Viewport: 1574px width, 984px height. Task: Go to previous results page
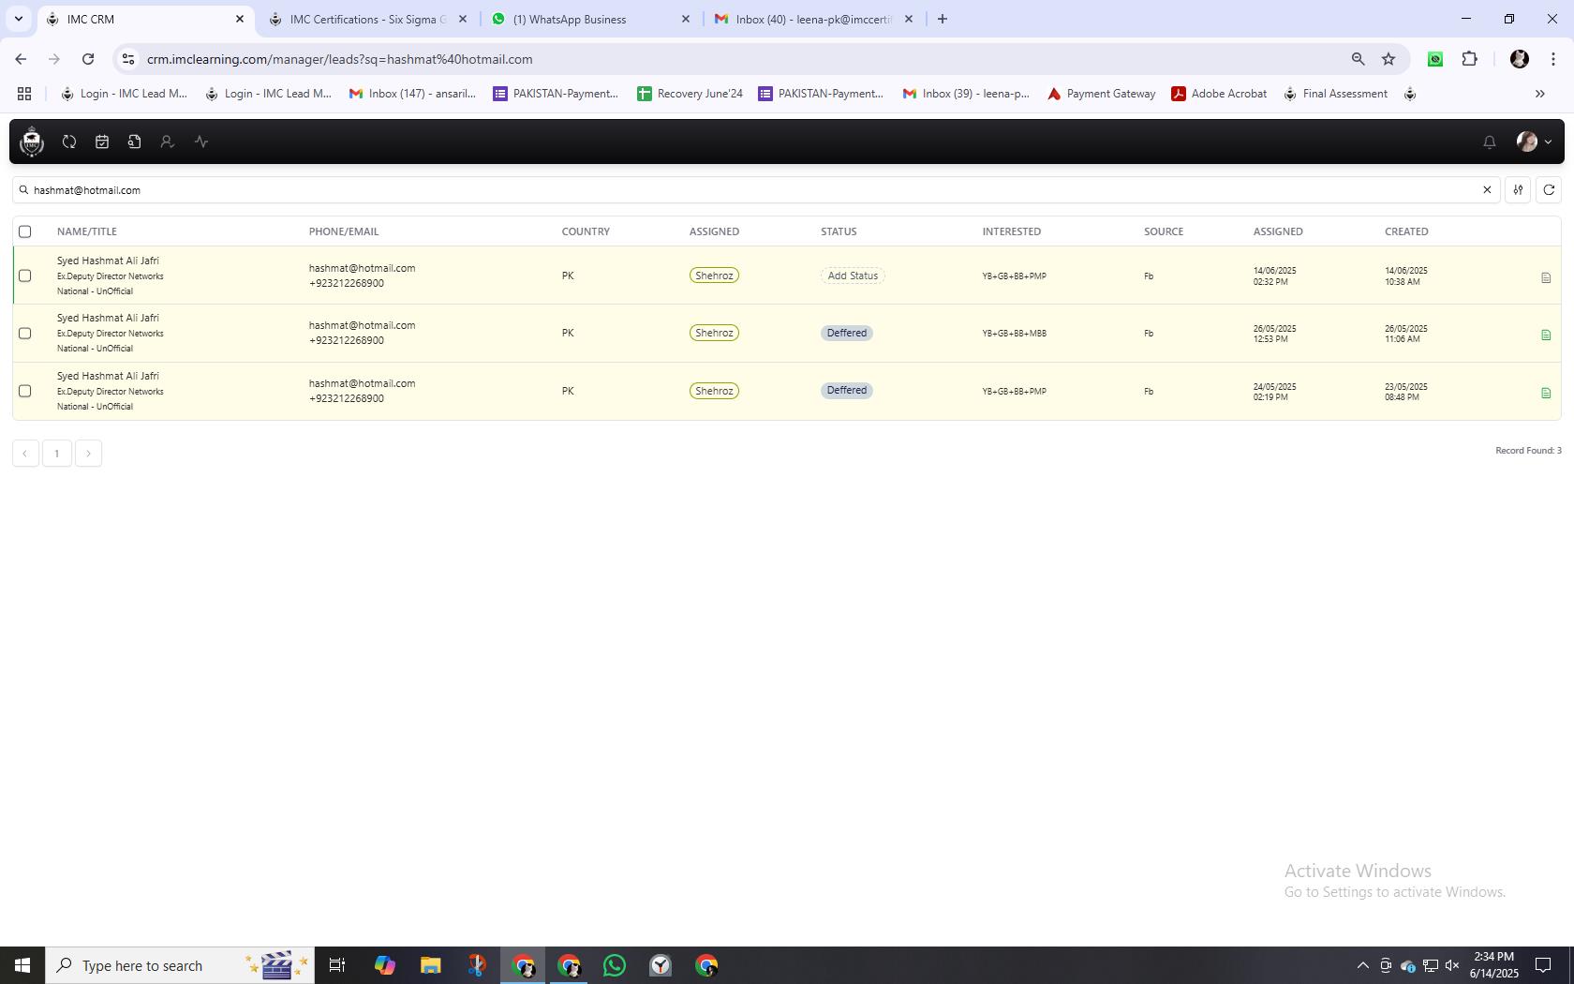click(x=25, y=454)
